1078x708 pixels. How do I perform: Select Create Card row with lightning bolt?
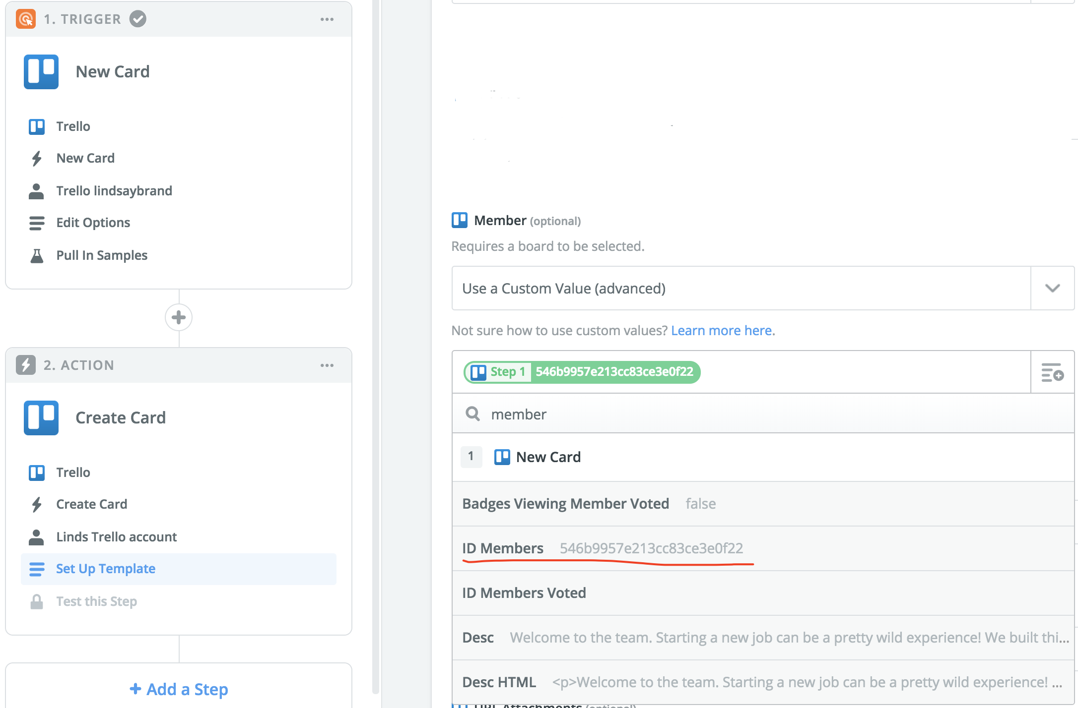(x=179, y=504)
